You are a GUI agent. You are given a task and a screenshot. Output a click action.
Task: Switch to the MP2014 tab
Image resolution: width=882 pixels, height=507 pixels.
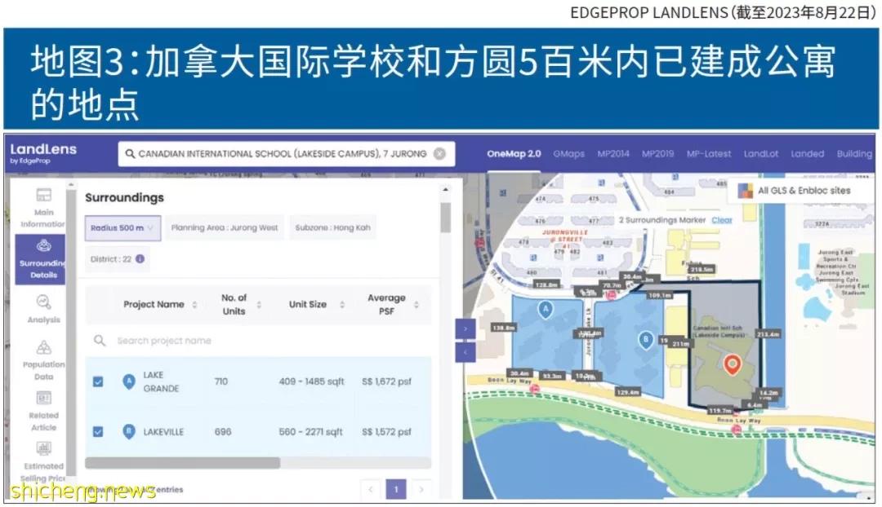(x=613, y=154)
